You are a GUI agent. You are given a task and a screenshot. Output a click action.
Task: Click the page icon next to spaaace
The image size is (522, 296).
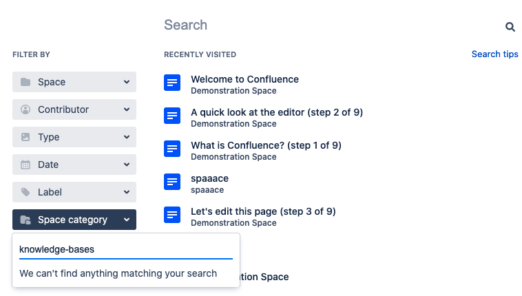click(172, 182)
